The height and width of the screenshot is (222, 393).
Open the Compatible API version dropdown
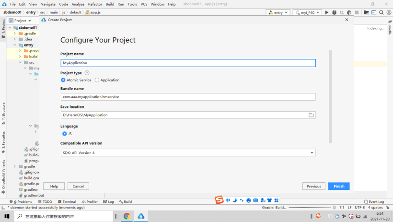click(x=188, y=152)
